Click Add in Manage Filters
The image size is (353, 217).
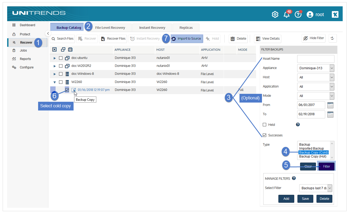[286, 199]
